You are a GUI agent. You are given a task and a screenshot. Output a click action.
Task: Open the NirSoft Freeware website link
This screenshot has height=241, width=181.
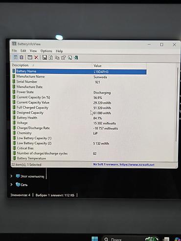point(124,165)
